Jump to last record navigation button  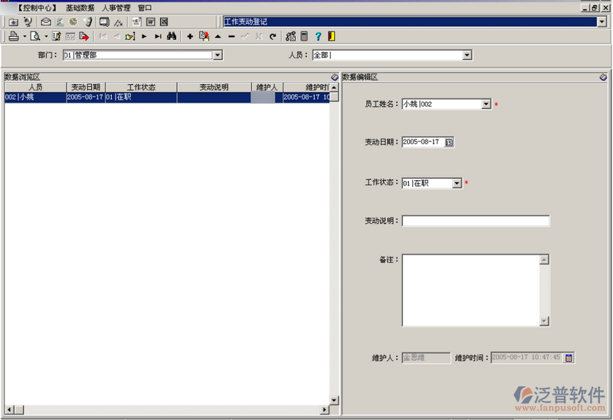tap(157, 36)
